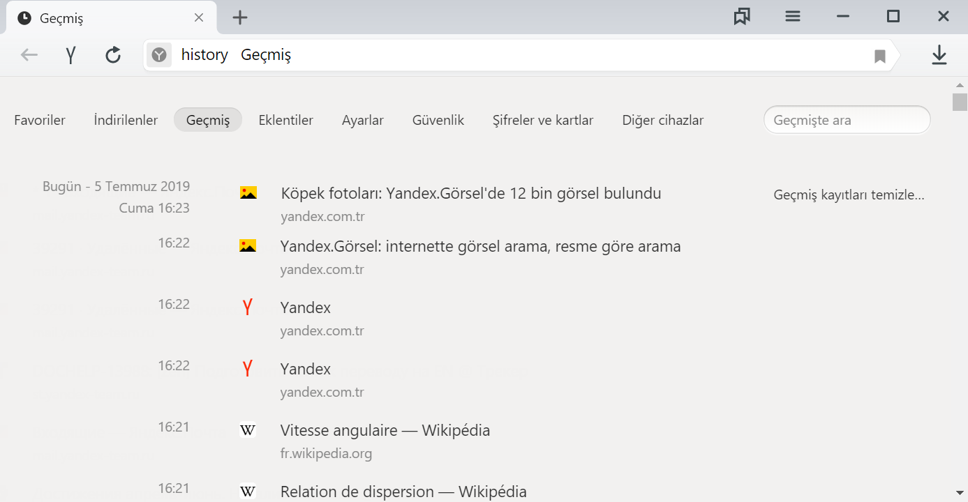The width and height of the screenshot is (968, 502).
Task: Open Yandex home via Y toolbar icon
Action: pos(70,55)
